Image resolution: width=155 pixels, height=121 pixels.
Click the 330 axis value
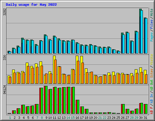click(5, 57)
